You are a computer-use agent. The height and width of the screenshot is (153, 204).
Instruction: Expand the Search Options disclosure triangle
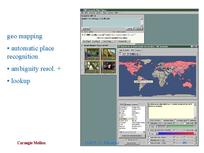(x=82, y=32)
